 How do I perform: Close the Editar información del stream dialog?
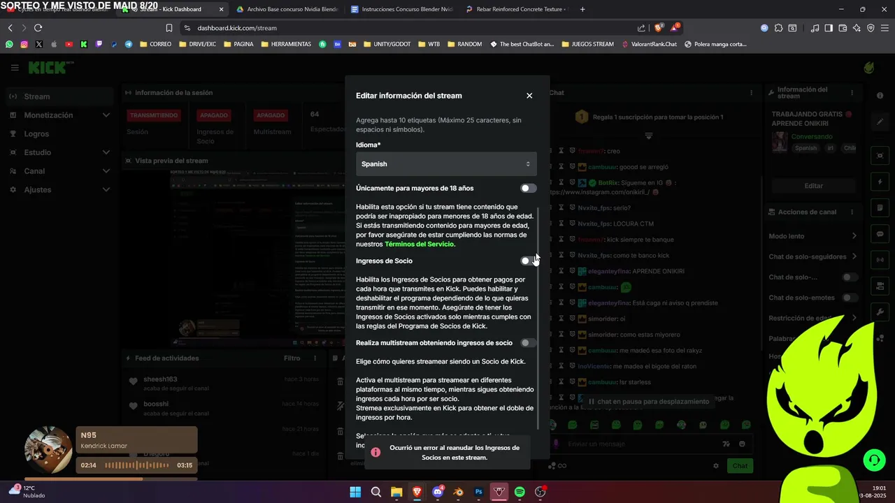pos(529,96)
